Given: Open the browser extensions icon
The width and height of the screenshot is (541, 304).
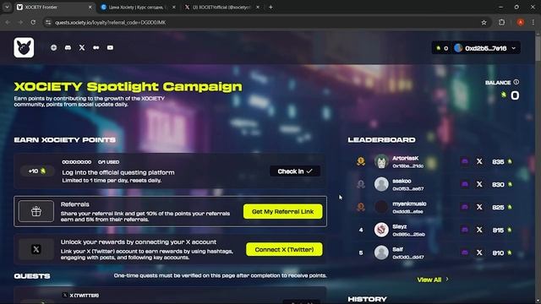Looking at the screenshot, I should 501,23.
